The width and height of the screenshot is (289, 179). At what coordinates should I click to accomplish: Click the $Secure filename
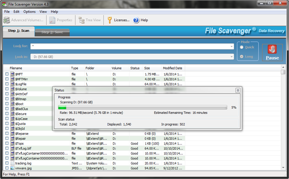coord(21,114)
